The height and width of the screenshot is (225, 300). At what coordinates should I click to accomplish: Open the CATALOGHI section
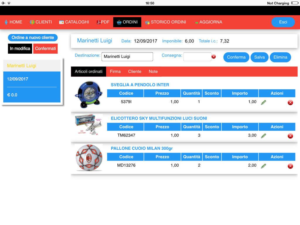(x=74, y=22)
